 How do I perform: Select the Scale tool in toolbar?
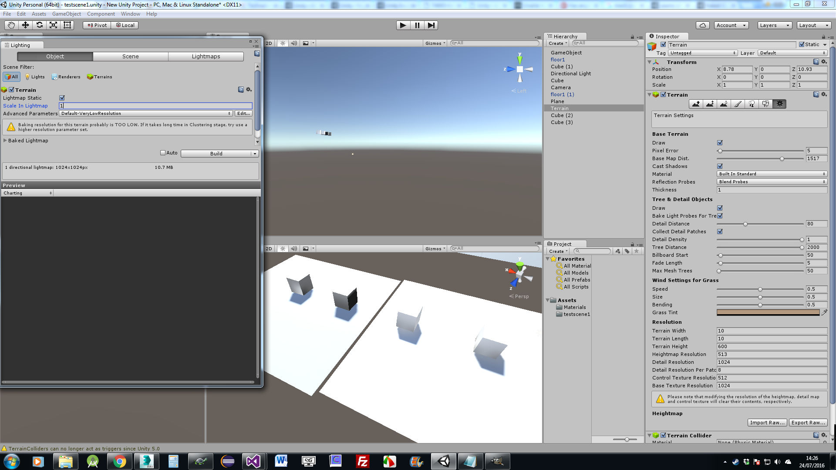(53, 25)
